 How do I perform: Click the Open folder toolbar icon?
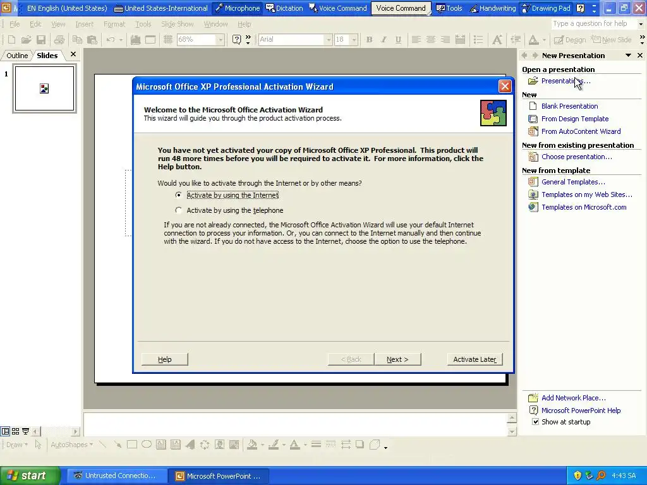27,40
